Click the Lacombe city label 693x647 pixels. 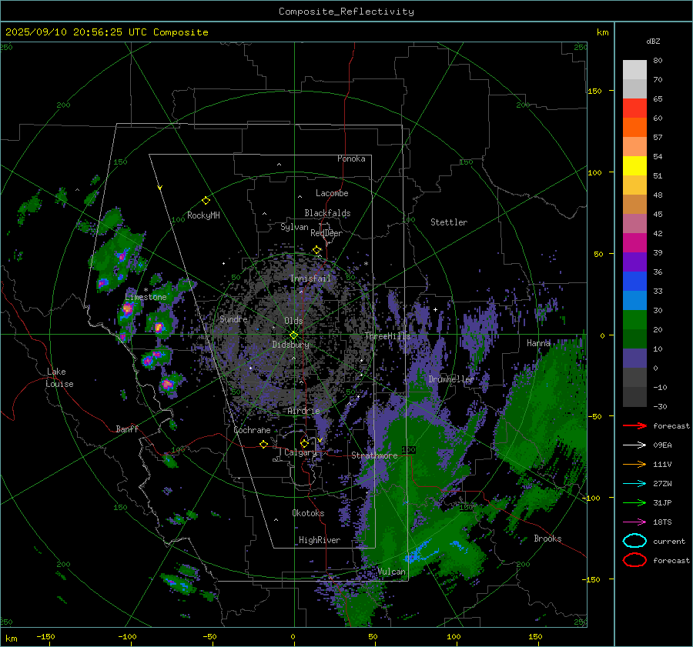332,193
